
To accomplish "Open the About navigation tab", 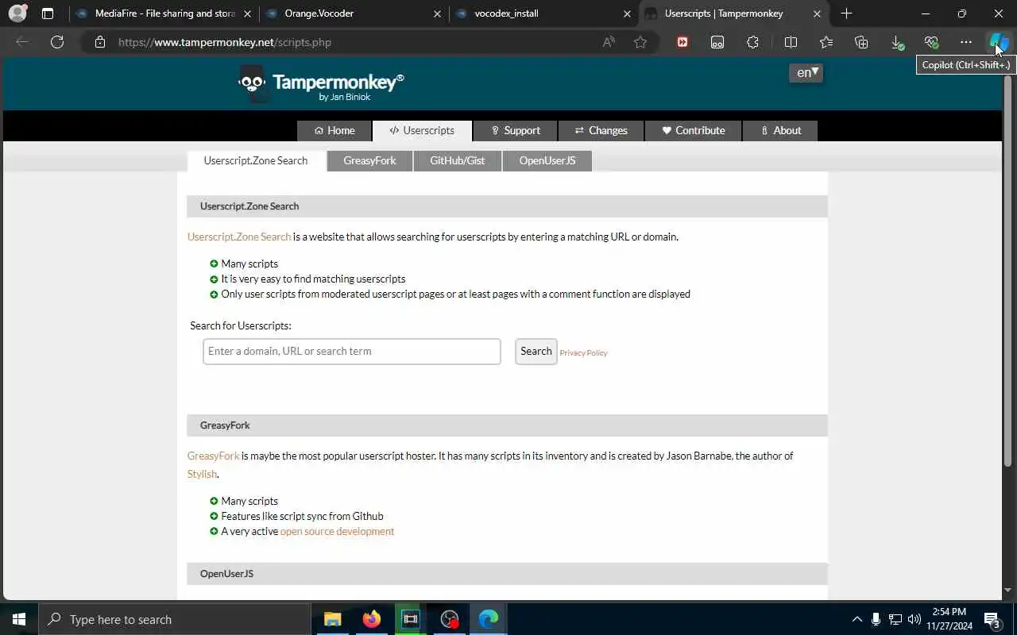I will [x=780, y=131].
